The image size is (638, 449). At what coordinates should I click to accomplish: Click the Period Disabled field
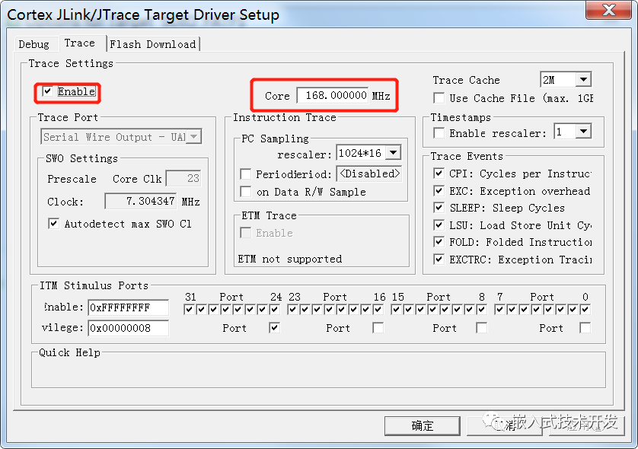(x=369, y=174)
